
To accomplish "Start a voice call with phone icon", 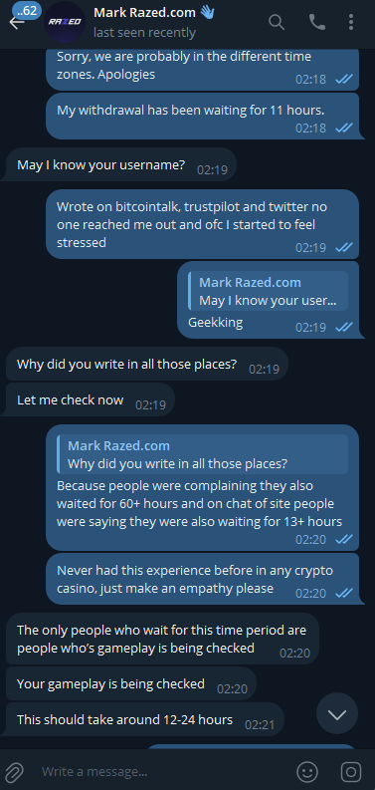I will point(316,22).
